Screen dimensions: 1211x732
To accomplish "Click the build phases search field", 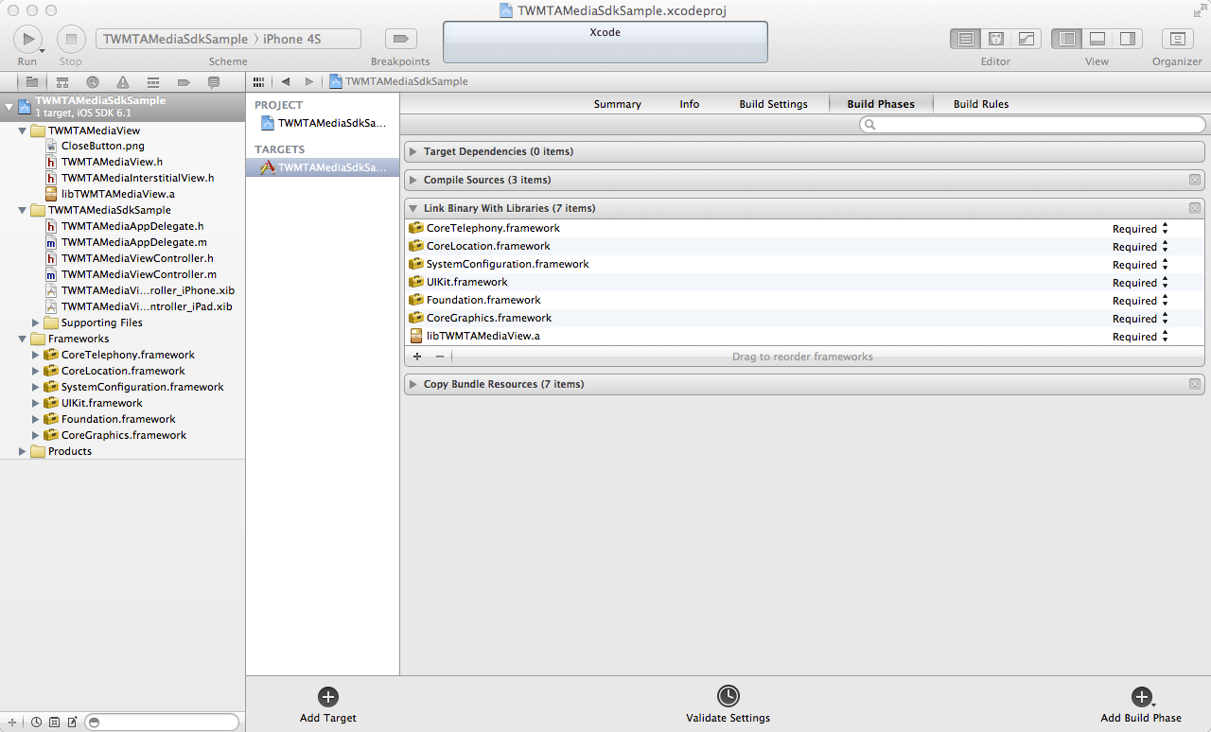I will coord(1032,125).
